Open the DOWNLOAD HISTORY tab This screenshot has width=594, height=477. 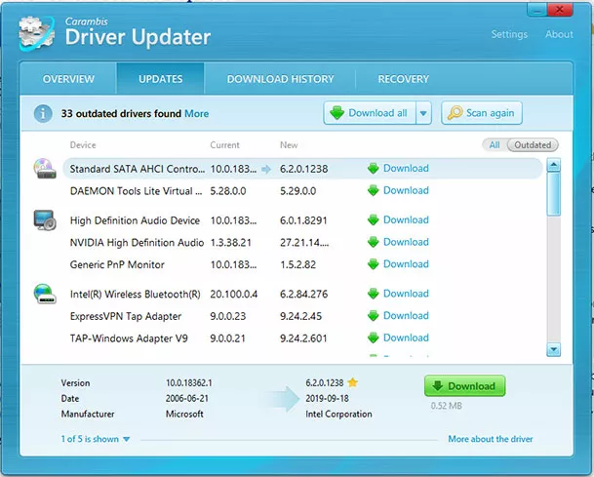pyautogui.click(x=280, y=79)
